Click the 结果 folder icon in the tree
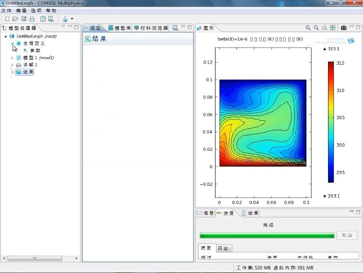 [19, 72]
